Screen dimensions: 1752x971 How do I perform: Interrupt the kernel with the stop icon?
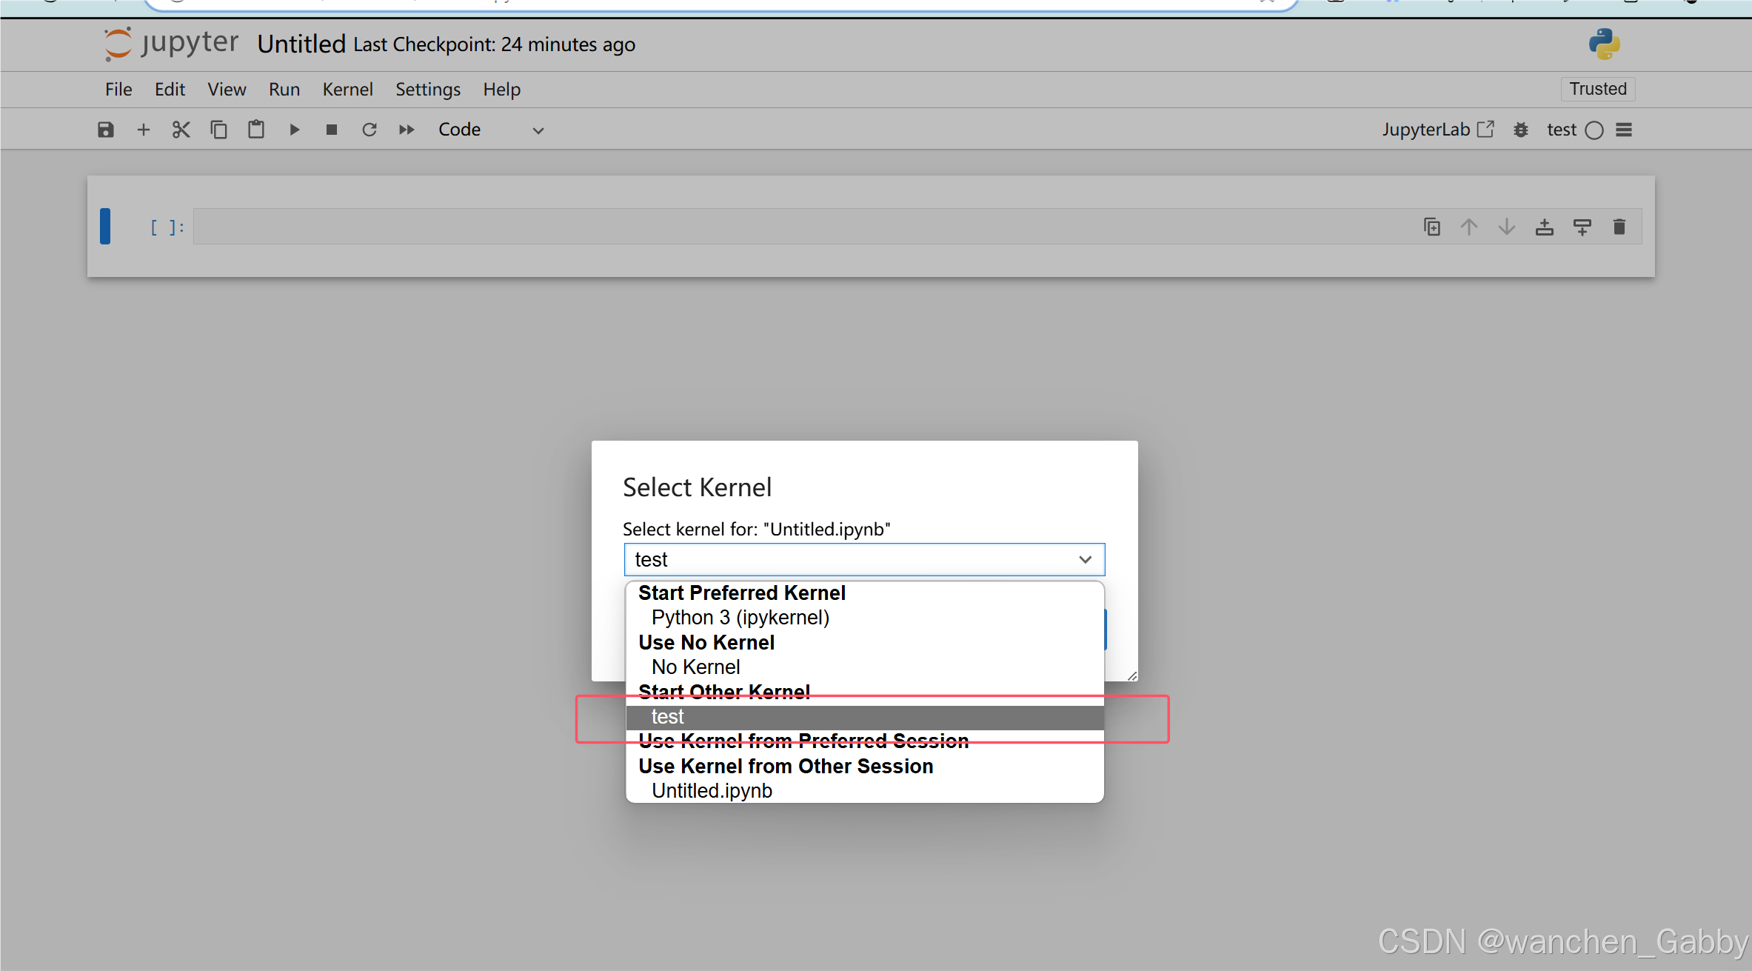[x=332, y=130]
